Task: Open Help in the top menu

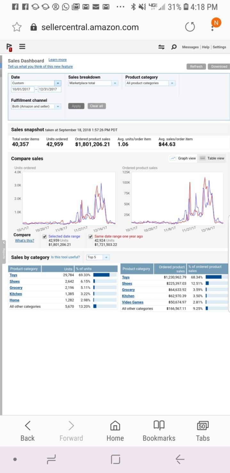Action: [206, 47]
